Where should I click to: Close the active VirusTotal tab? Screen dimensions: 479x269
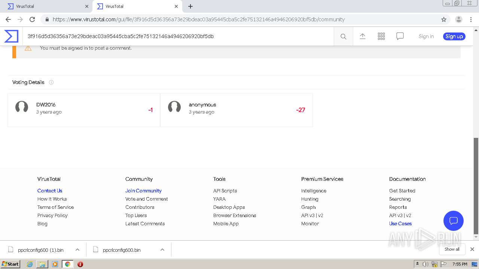pyautogui.click(x=176, y=6)
